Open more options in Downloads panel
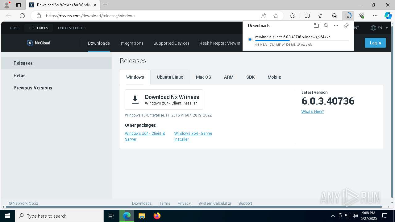Screen dimensions: 395x222 (336, 26)
